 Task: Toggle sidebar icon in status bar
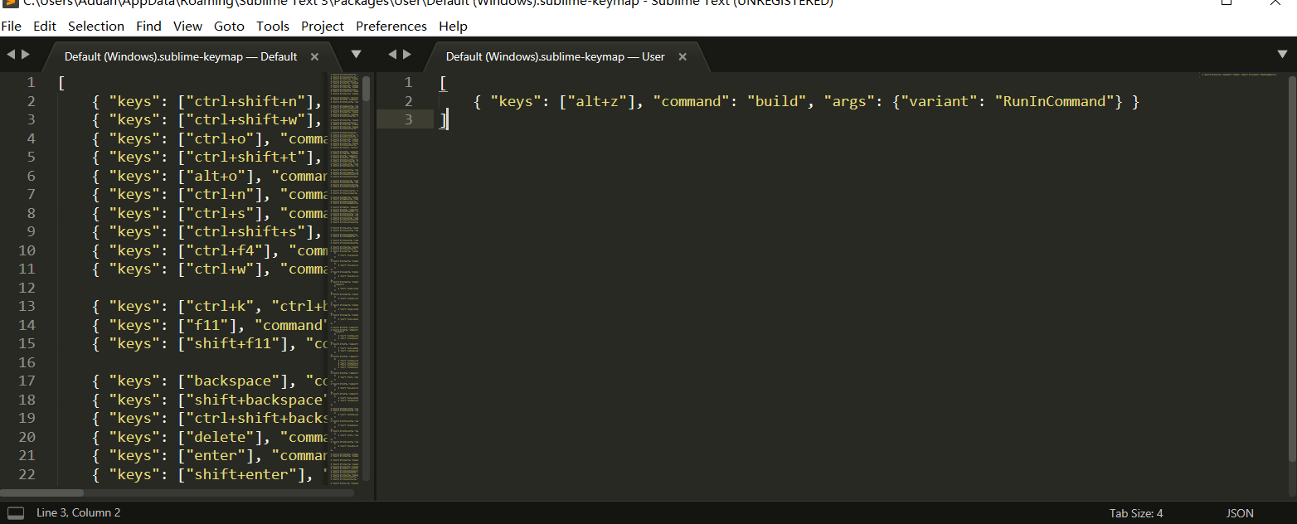pyautogui.click(x=16, y=513)
